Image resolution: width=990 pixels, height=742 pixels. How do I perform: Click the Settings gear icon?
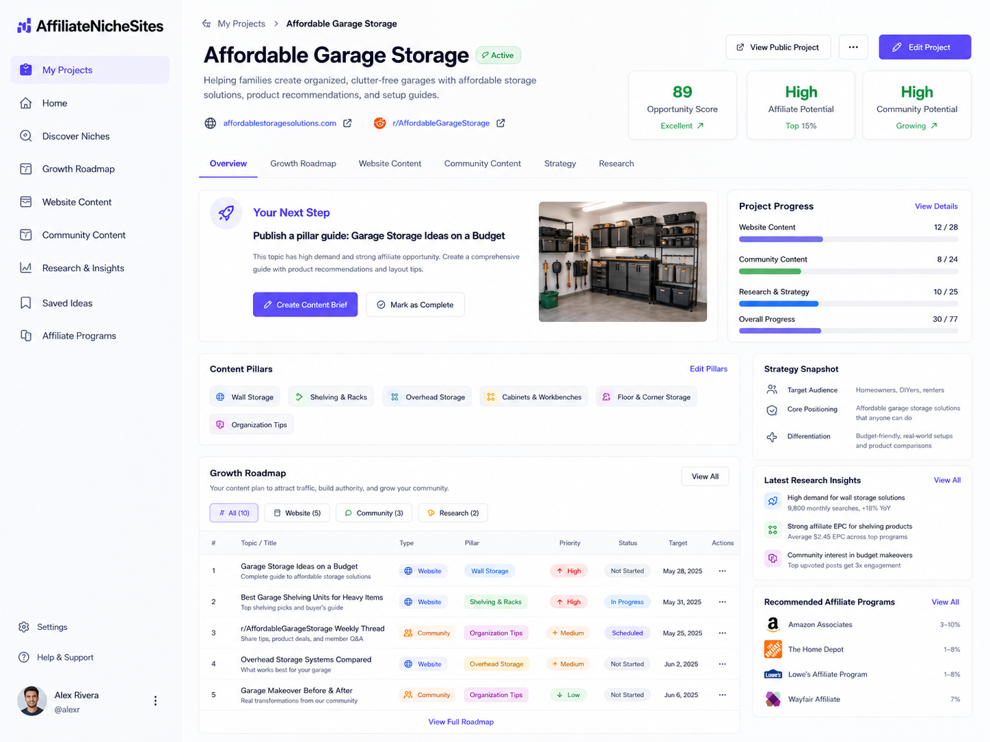point(24,627)
